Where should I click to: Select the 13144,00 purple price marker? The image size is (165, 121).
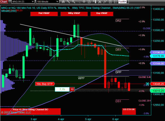pos(158,63)
